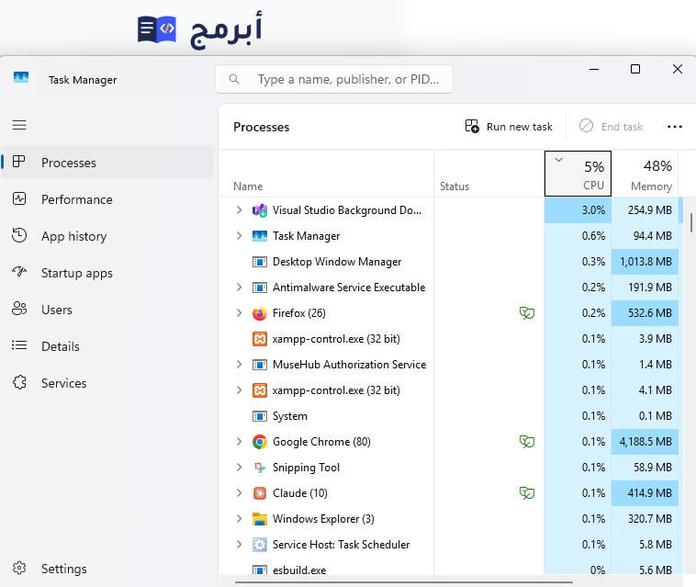The image size is (696, 587).
Task: Click the Run new task button label
Action: pos(520,127)
